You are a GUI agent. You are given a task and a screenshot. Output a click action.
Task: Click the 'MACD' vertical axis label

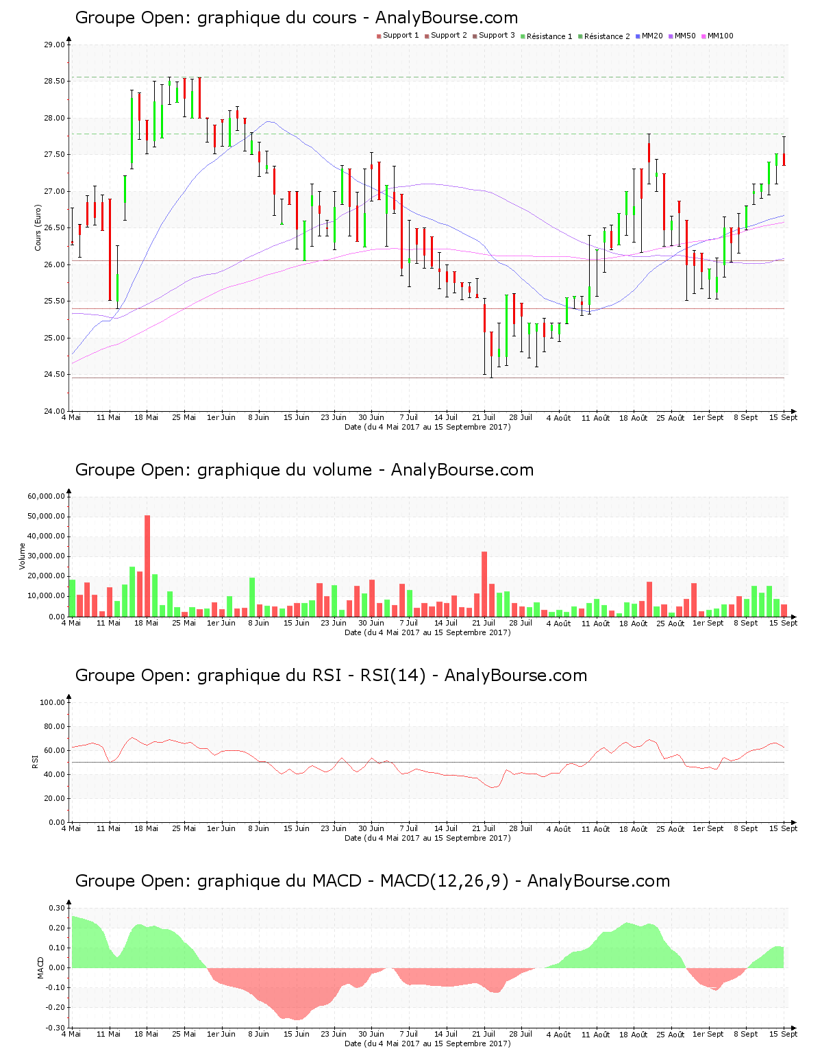coord(40,967)
